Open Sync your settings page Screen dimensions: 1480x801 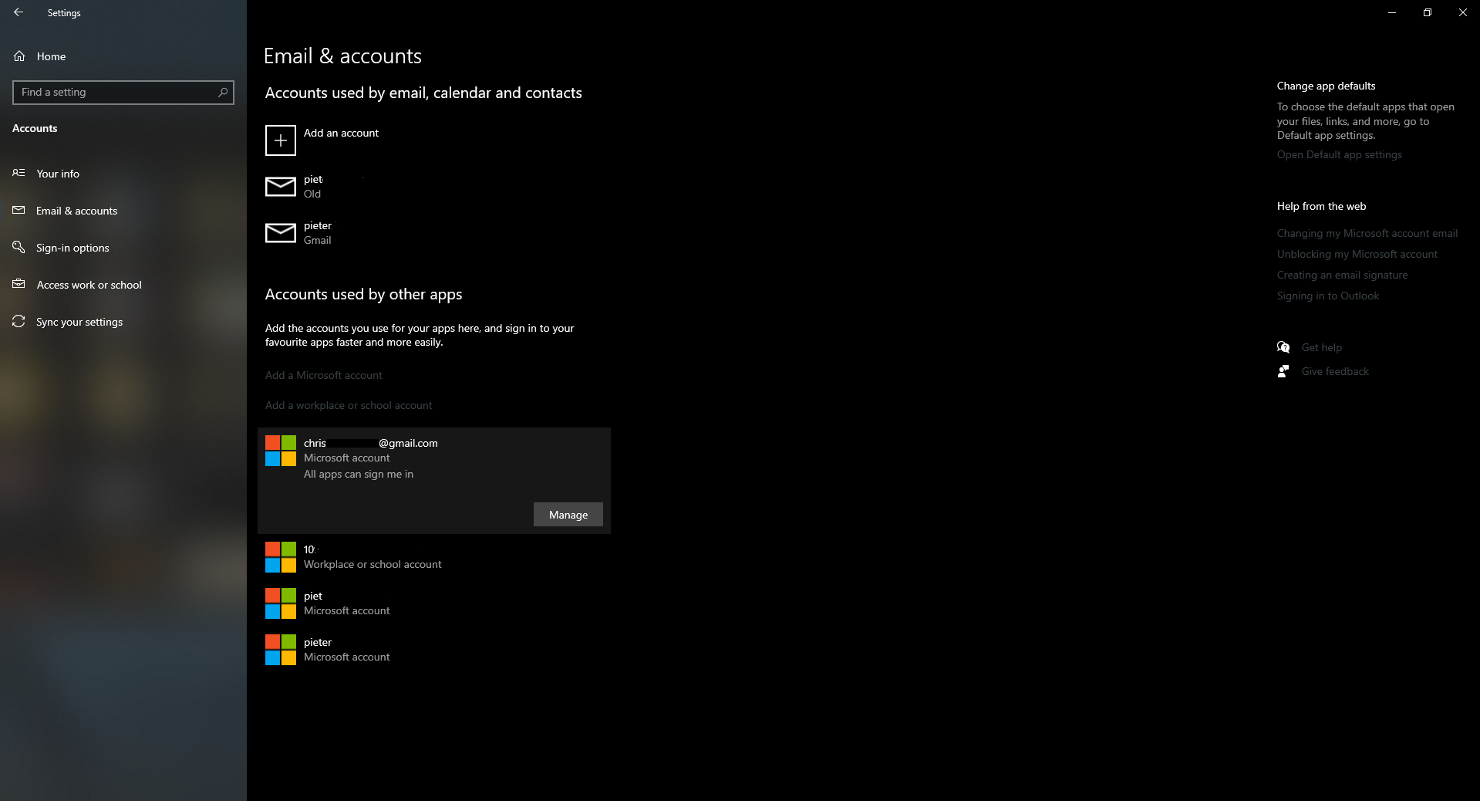(123, 322)
